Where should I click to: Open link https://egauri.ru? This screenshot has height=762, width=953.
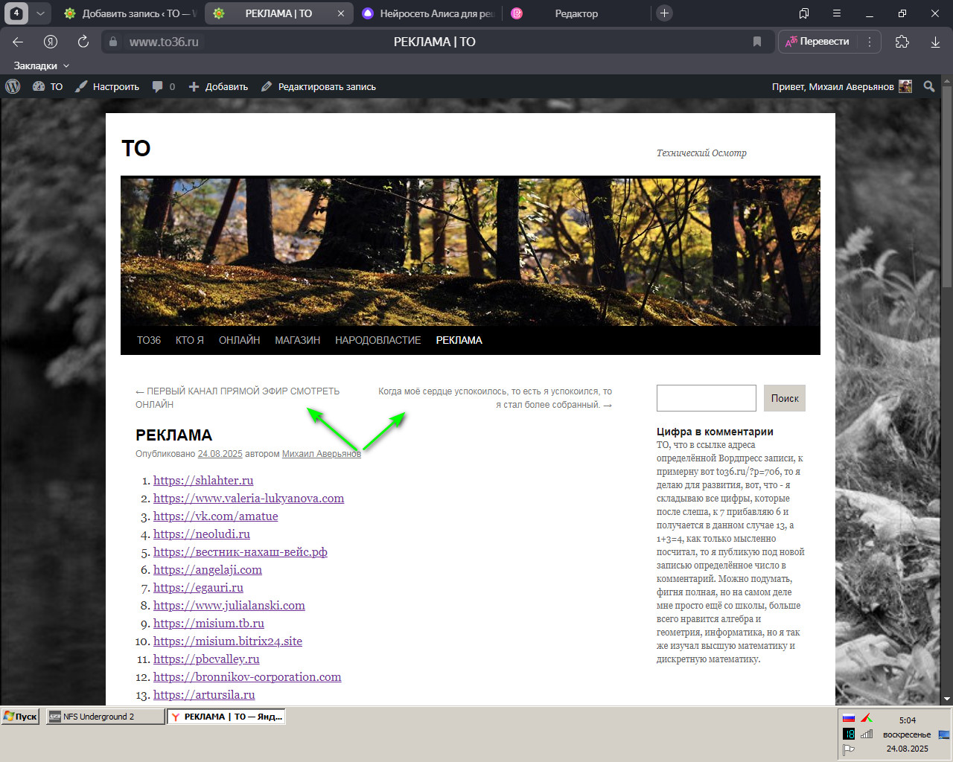point(198,588)
